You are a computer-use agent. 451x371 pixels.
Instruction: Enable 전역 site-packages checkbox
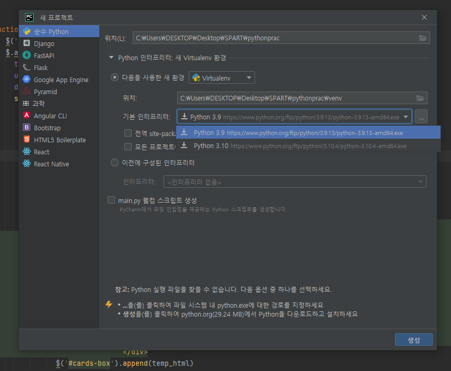128,133
